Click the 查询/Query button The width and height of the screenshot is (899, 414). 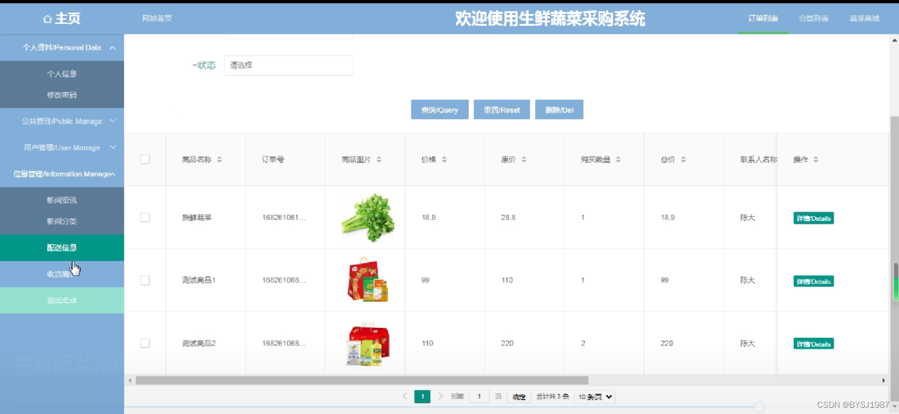click(440, 109)
